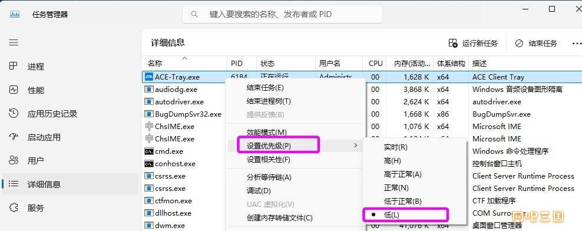The width and height of the screenshot is (582, 231).
Task: Click the Details (详细信息) list icon
Action: 14,184
